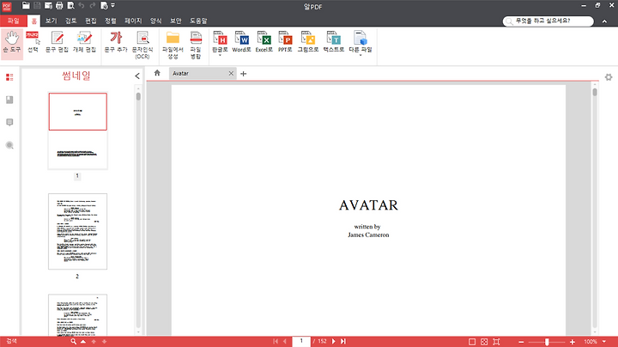This screenshot has width=618, height=347.
Task: Select page 2 thumbnail
Action: pos(77,231)
